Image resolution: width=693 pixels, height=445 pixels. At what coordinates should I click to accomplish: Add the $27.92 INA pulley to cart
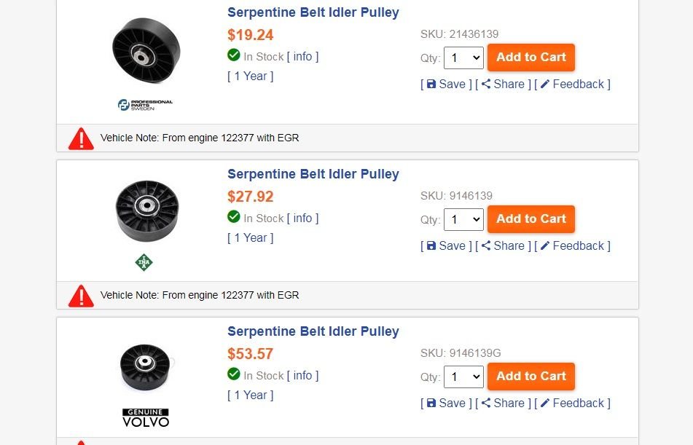click(x=531, y=219)
